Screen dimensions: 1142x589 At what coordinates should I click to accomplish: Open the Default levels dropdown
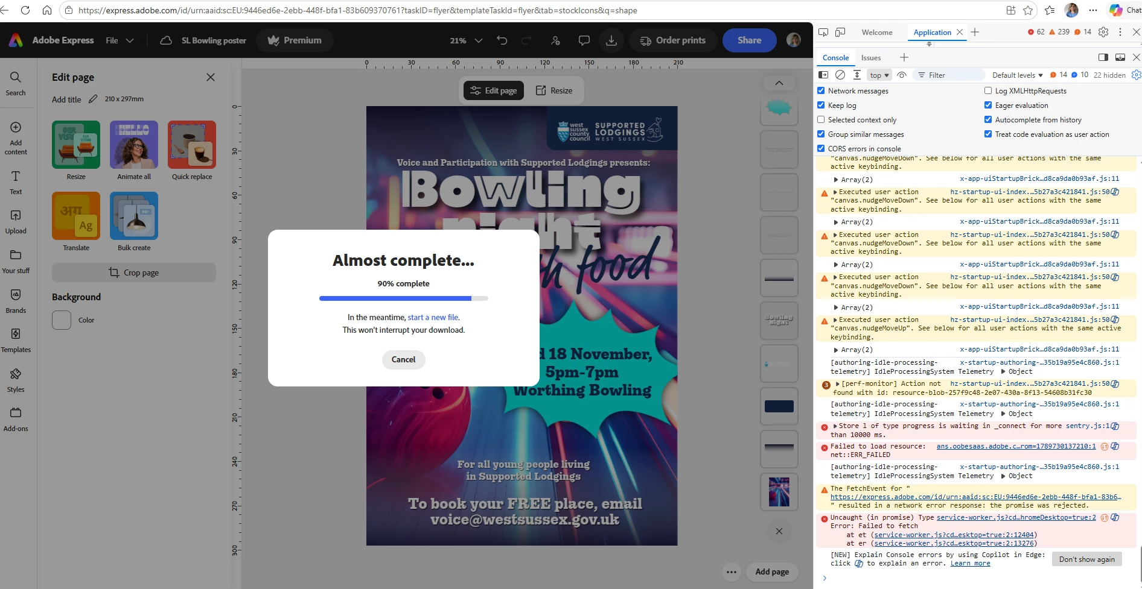coord(1018,75)
